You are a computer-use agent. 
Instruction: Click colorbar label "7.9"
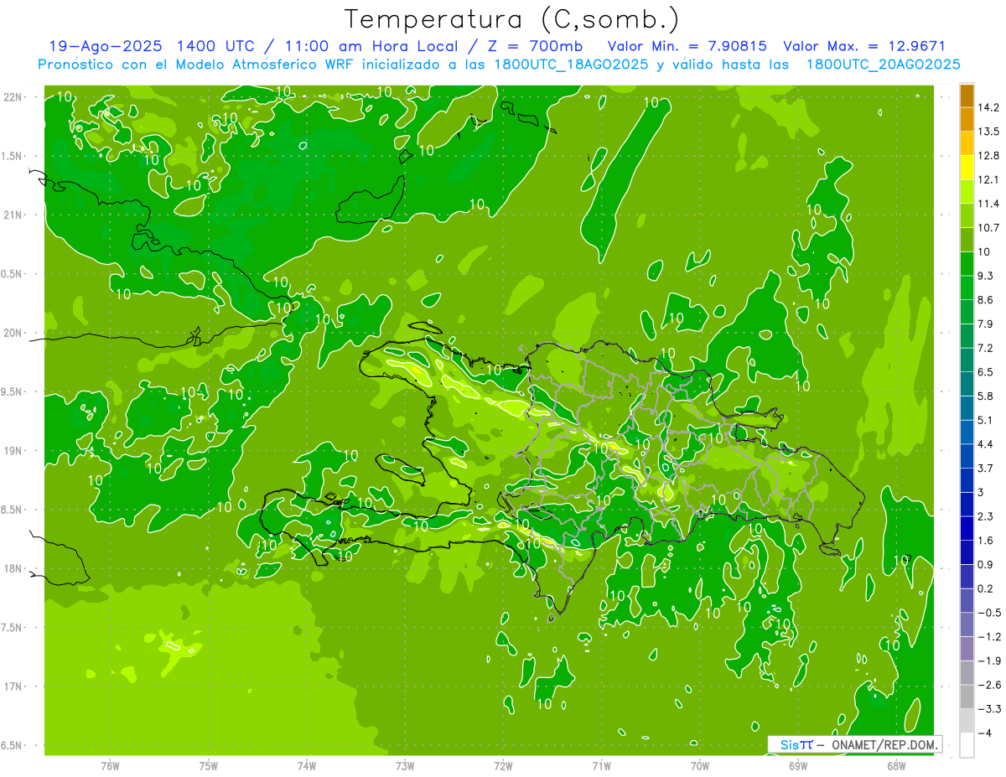(x=986, y=324)
